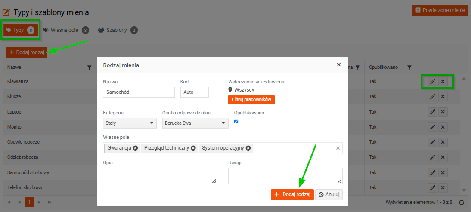Close the Rodzaj mienia dialog
Viewport: 471px width, 212px height.
tap(339, 65)
